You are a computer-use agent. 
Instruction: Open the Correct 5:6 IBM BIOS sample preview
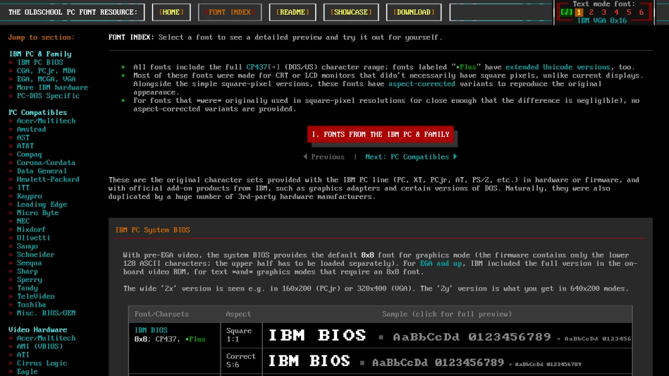pos(447,361)
